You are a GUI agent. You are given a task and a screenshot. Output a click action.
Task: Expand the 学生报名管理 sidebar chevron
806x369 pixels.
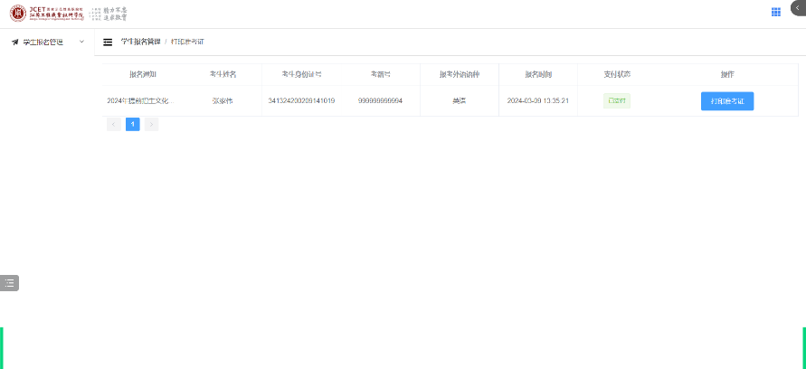pyautogui.click(x=81, y=43)
